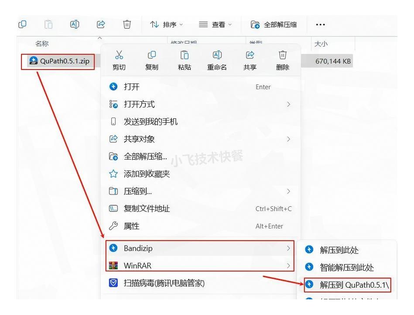Screen dimensions: 414x315
Task: Click the rename icon on the toolbar
Action: pos(74,24)
